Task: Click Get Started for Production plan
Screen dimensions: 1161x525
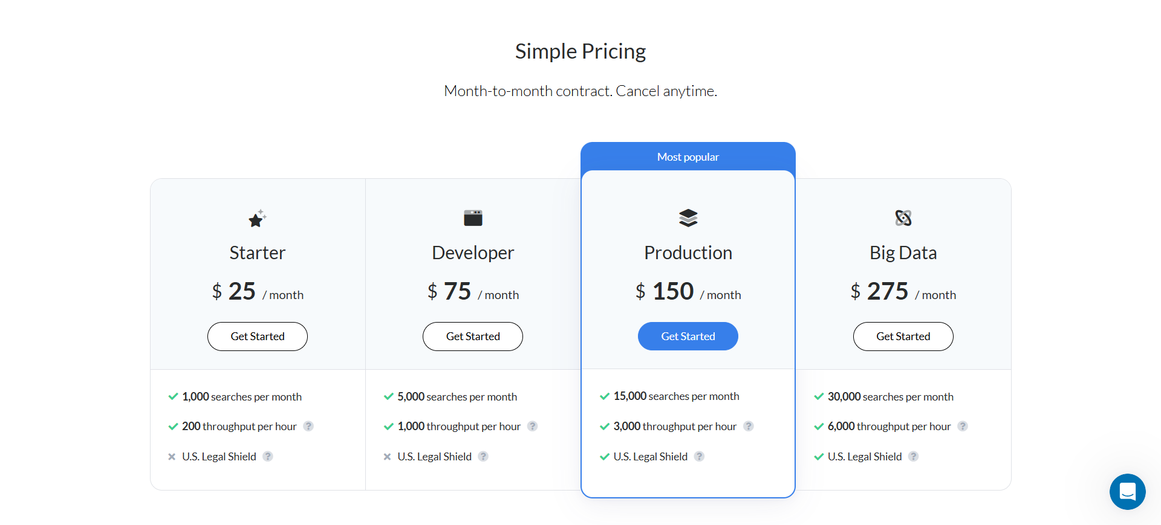Action: click(x=688, y=337)
